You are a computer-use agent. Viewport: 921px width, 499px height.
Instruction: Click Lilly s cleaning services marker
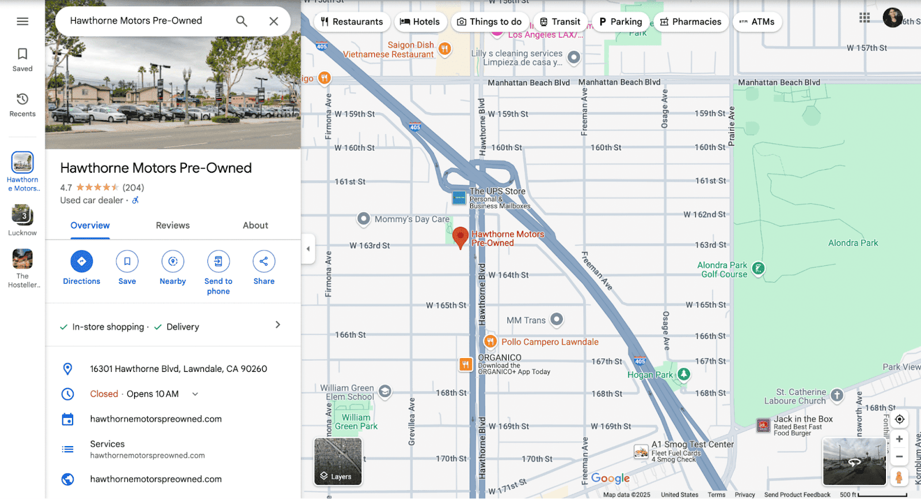[x=573, y=57]
